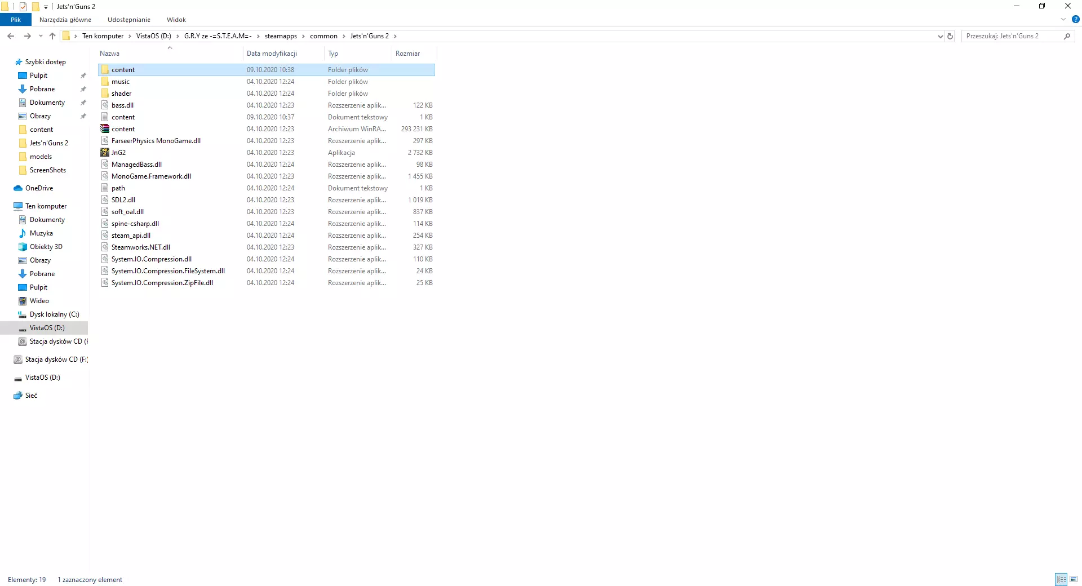Viewport: 1082px width, 586px height.
Task: Select the shader folder icon
Action: pos(105,93)
